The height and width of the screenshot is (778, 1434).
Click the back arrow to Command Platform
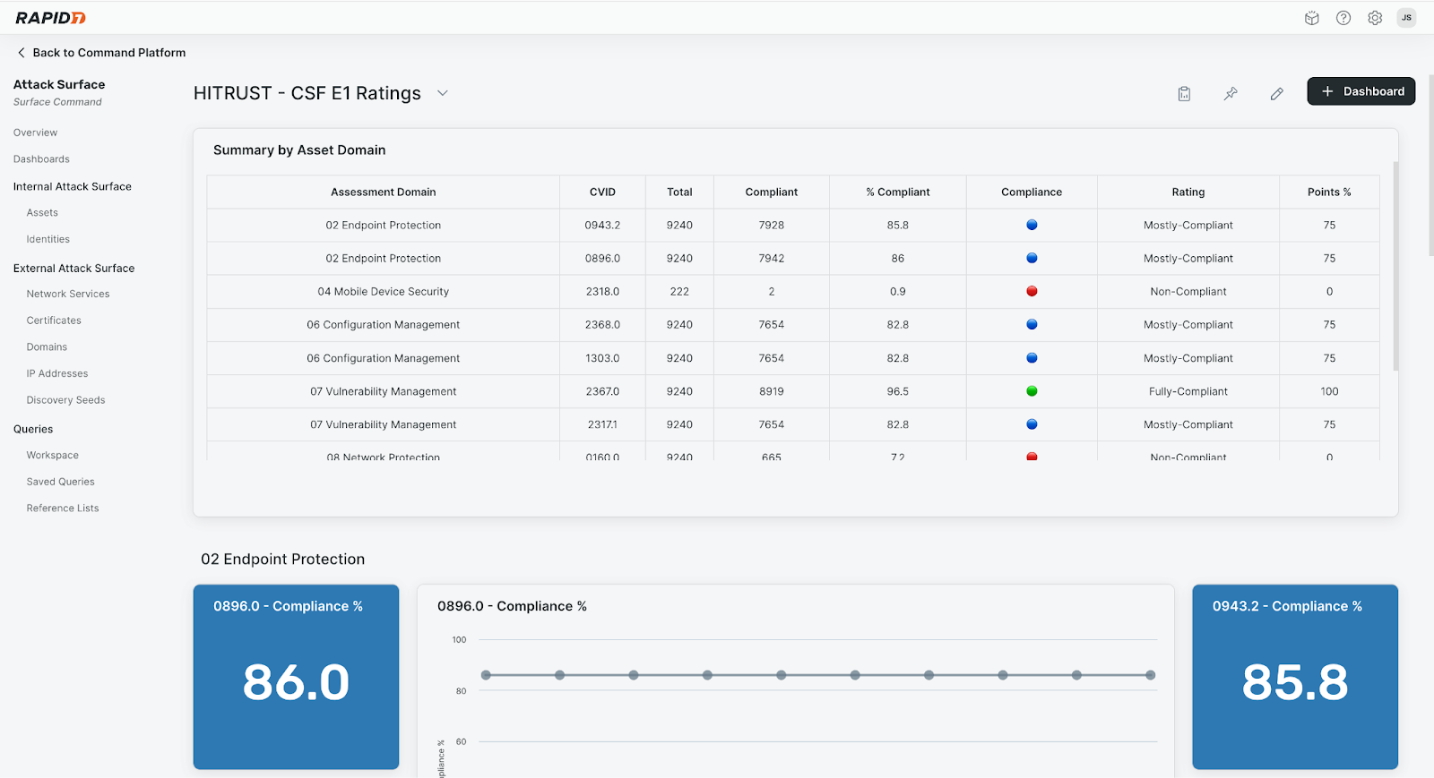click(x=22, y=53)
